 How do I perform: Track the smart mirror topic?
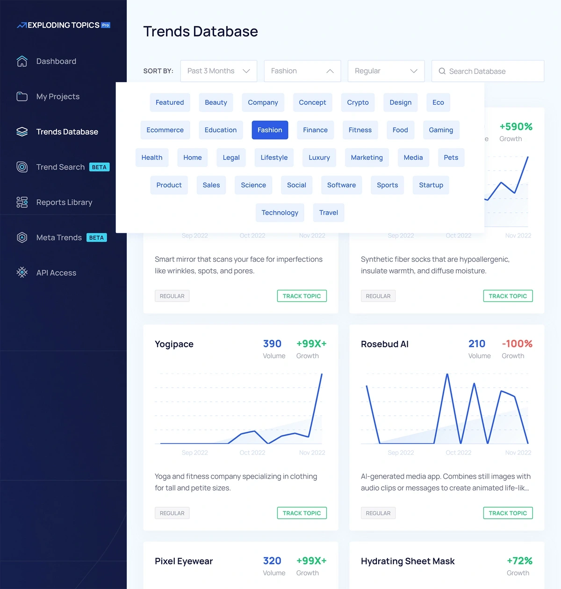pos(302,296)
